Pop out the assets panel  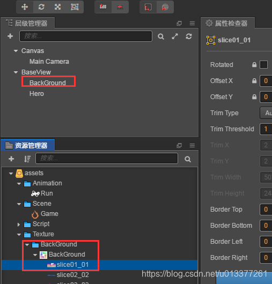click(179, 145)
